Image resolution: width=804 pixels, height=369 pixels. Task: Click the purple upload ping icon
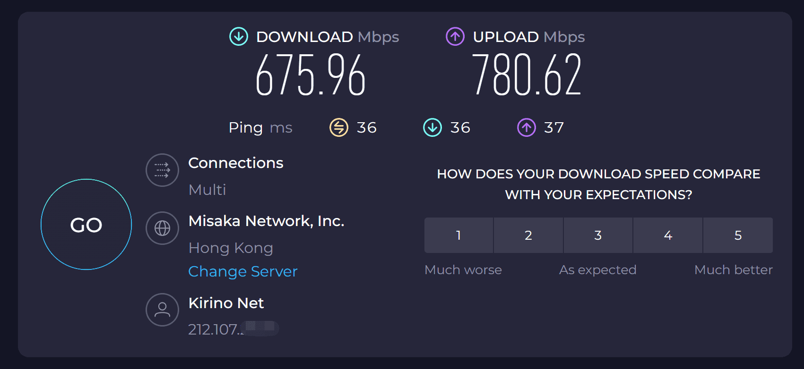pyautogui.click(x=527, y=127)
